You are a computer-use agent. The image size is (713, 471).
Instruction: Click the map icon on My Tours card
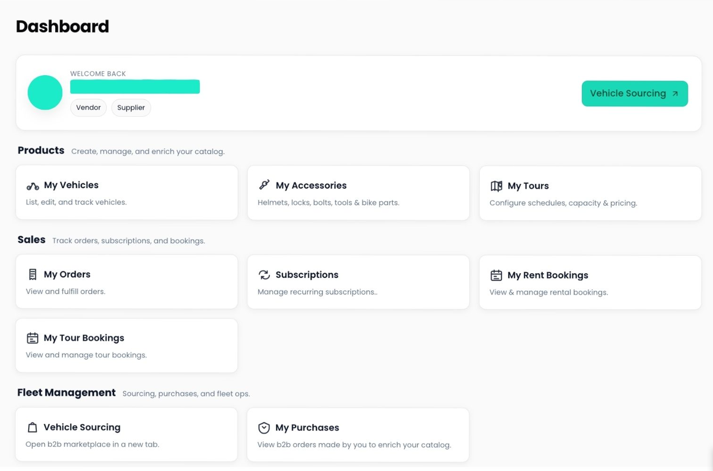point(496,186)
